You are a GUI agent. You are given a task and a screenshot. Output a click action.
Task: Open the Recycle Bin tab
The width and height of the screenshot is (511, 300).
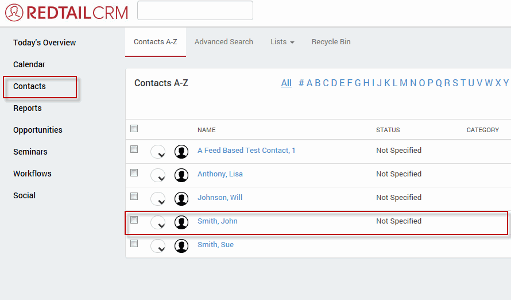point(331,42)
